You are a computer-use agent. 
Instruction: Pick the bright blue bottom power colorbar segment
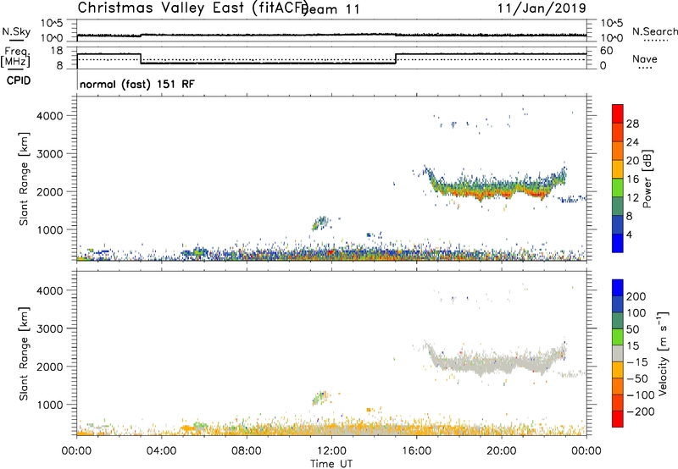pyautogui.click(x=618, y=243)
